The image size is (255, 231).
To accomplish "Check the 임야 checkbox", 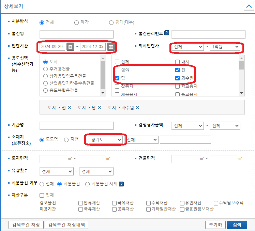I will click(117, 70).
